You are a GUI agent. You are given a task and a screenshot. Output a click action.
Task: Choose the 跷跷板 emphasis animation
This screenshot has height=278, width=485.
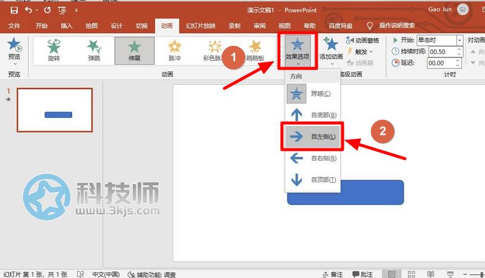[255, 50]
